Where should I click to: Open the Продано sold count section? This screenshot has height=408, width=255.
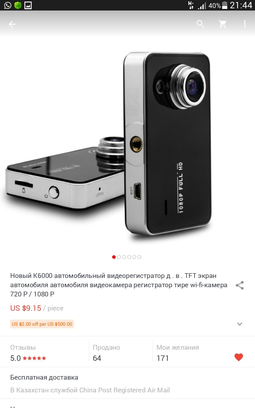[x=121, y=353]
